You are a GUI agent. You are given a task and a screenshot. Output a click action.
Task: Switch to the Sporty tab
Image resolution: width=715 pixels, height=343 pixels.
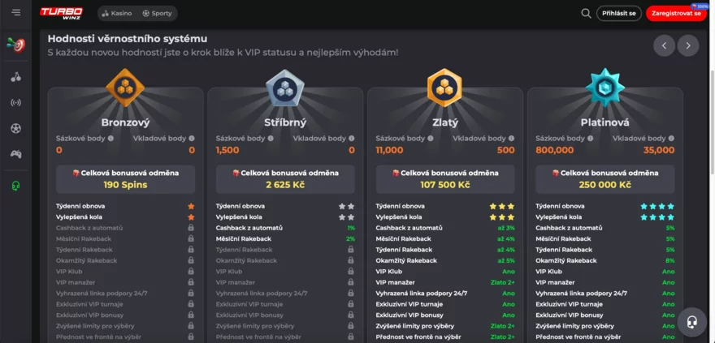click(x=157, y=14)
